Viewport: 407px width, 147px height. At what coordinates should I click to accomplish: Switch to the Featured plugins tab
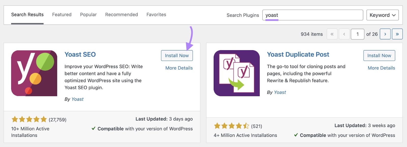coord(62,14)
